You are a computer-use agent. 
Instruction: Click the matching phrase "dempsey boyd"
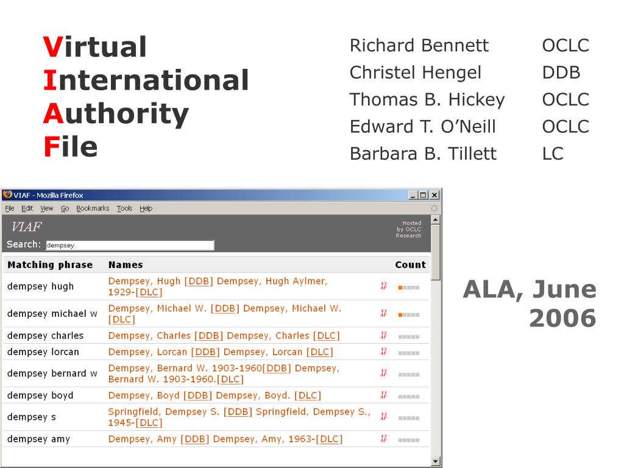[40, 395]
